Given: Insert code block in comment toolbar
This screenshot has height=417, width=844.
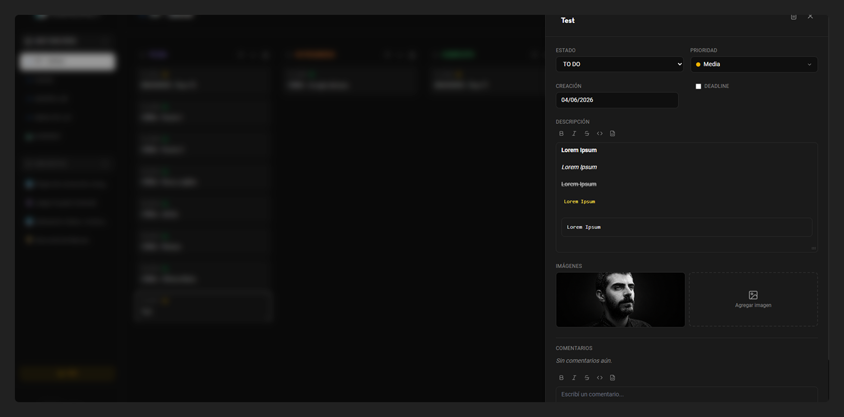Looking at the screenshot, I should click(x=613, y=378).
